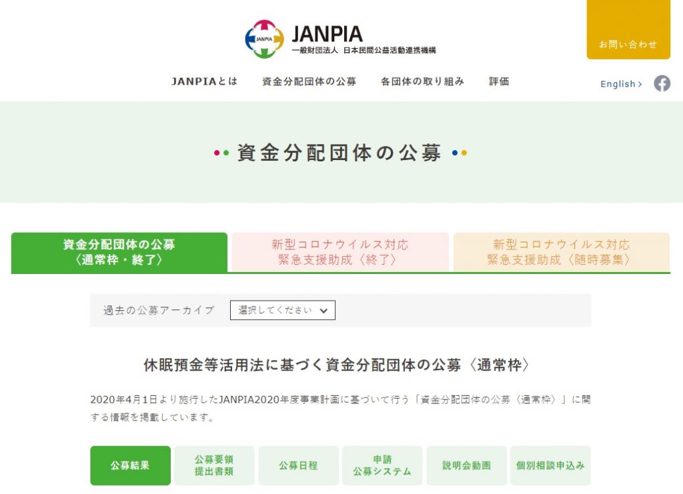Screen dimensions: 683x494
Task: Select the 通常枠・終了 green tab
Action: [x=119, y=252]
